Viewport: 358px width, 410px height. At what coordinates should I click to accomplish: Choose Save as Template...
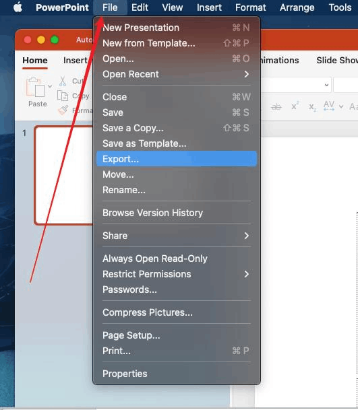tap(176, 143)
